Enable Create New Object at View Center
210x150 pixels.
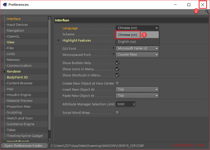(x=117, y=83)
